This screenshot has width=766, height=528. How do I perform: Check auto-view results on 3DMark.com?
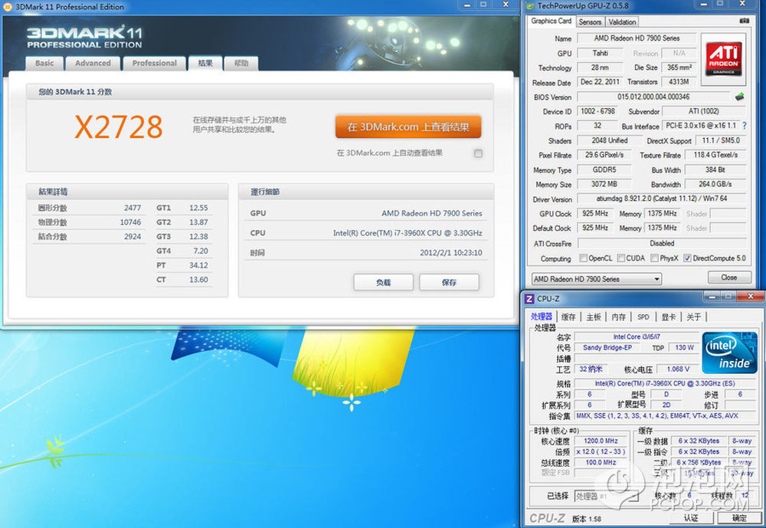(478, 153)
